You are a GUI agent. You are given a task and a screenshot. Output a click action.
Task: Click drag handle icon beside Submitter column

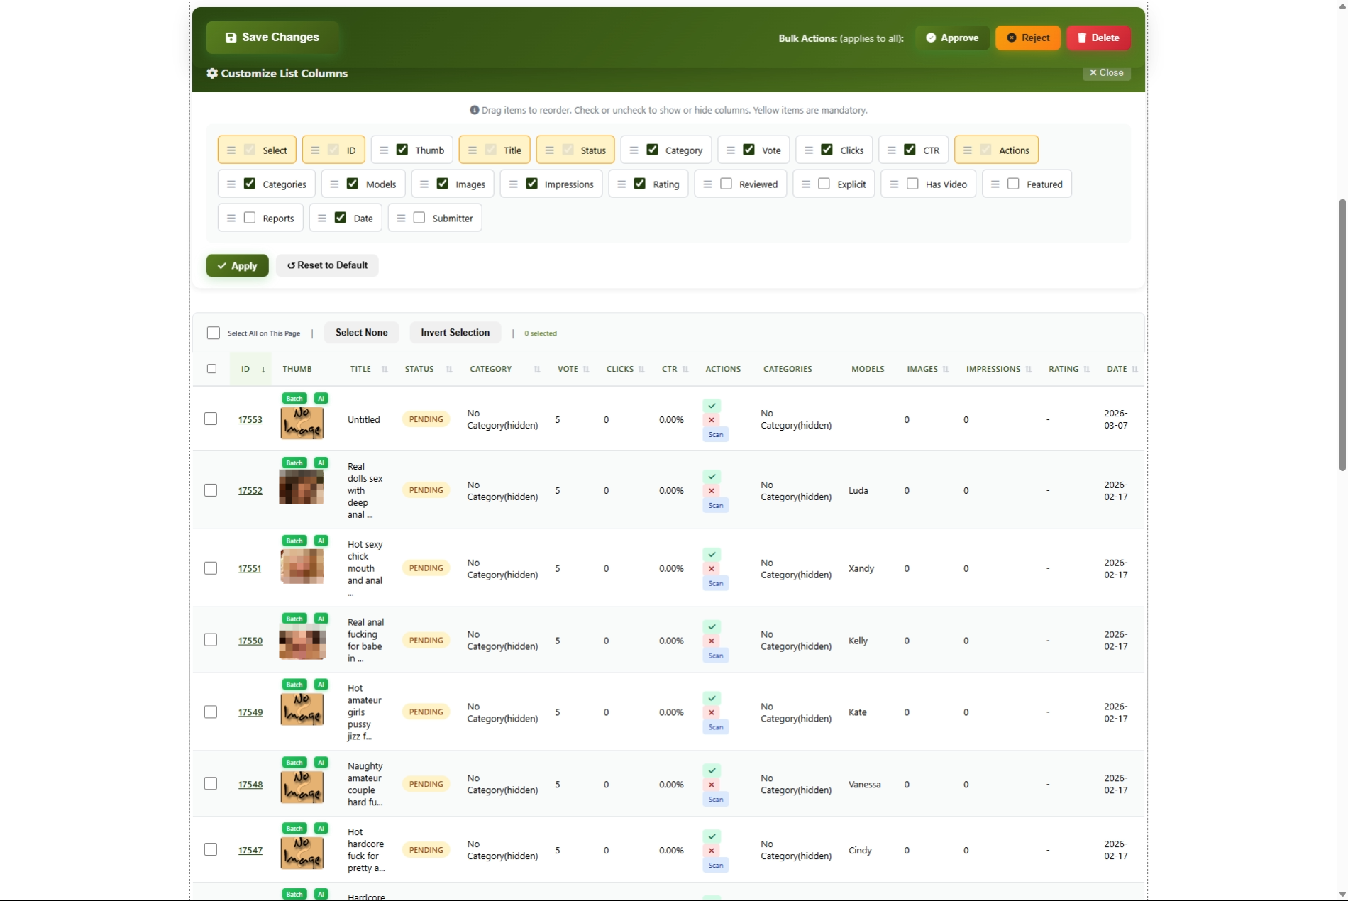401,219
